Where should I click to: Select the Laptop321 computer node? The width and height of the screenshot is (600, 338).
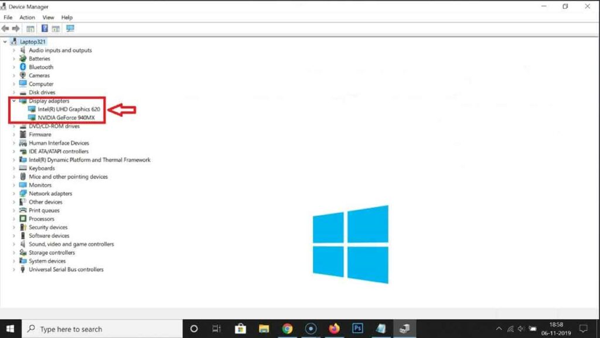(33, 42)
